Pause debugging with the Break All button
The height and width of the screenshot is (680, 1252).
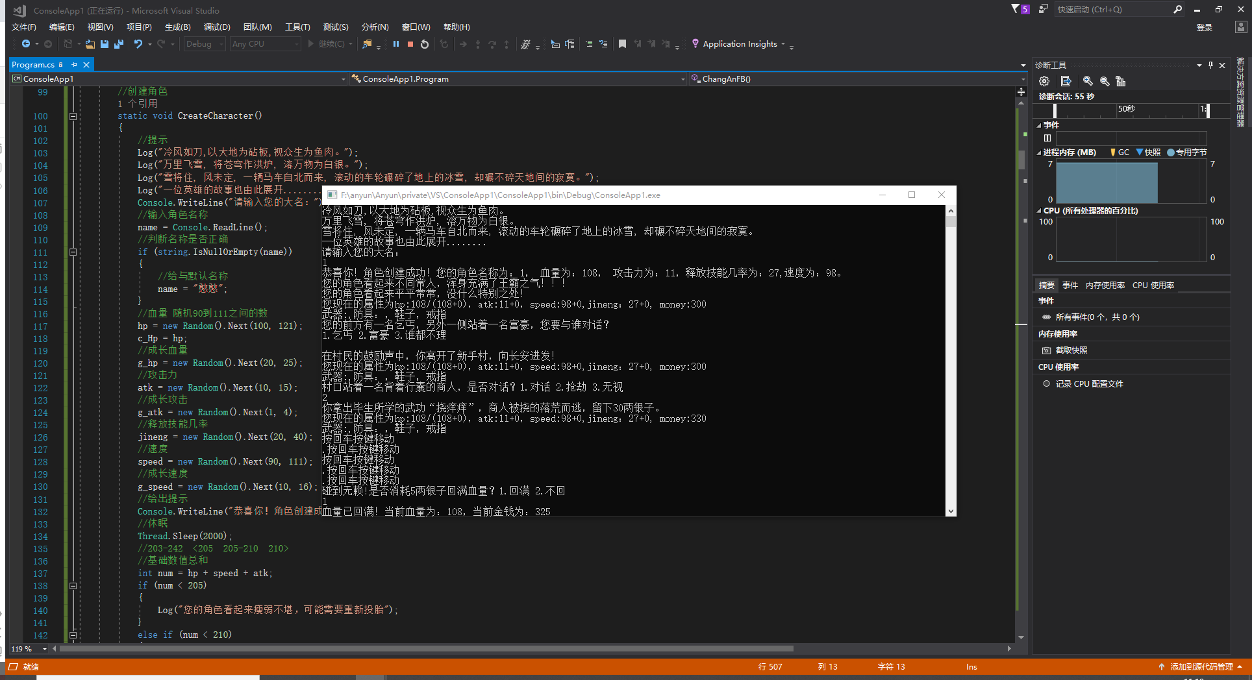click(x=396, y=44)
